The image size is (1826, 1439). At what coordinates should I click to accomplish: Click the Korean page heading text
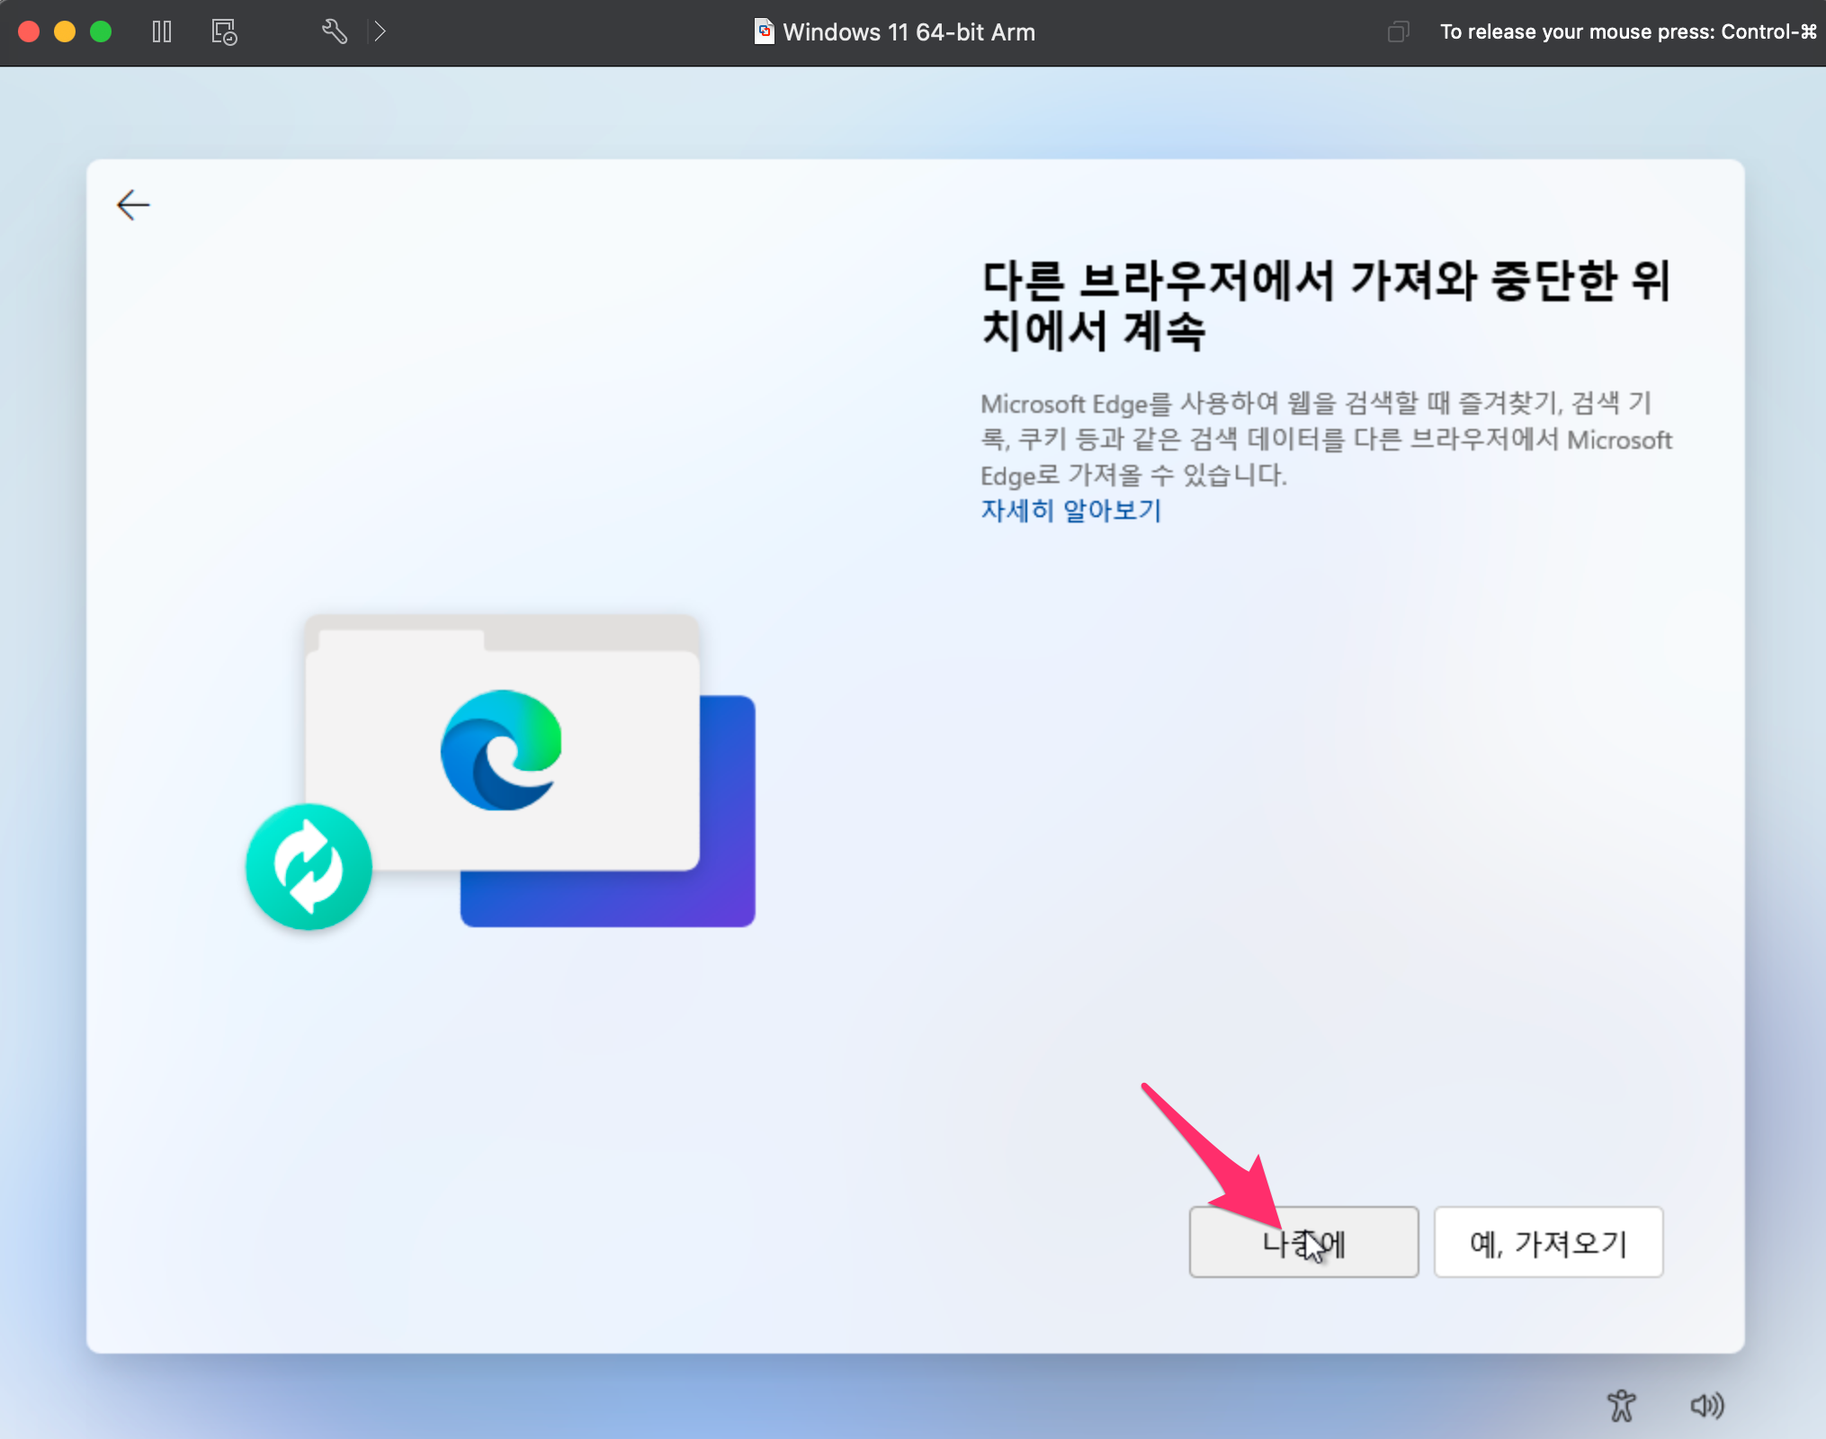click(1326, 305)
